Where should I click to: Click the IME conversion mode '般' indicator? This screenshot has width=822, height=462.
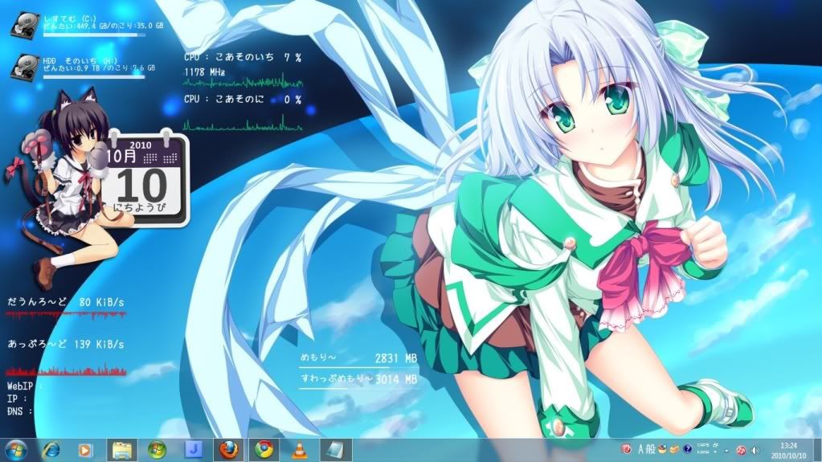pos(650,449)
